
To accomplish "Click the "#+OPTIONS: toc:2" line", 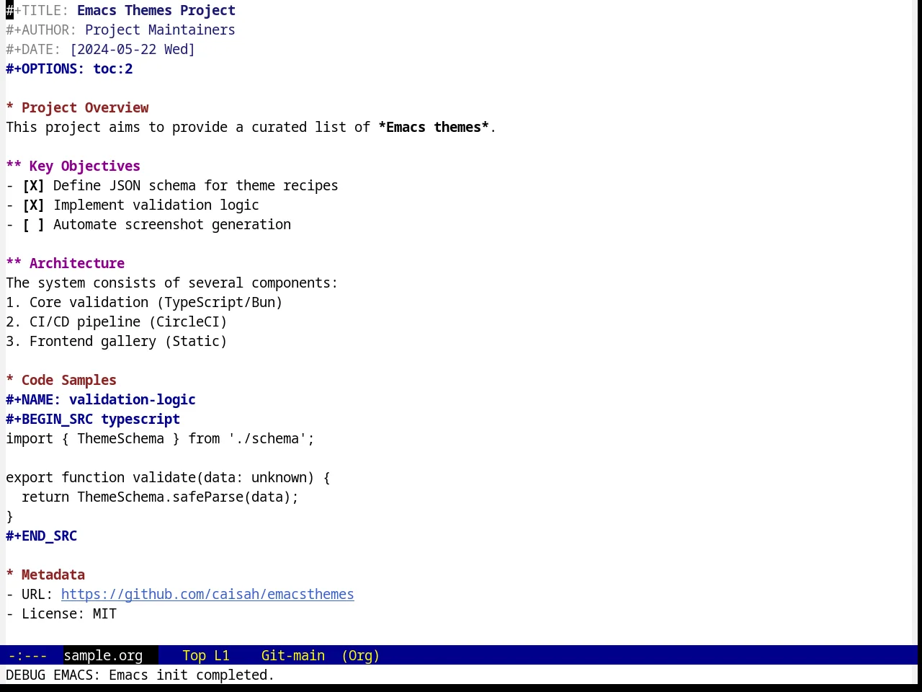I will 69,69.
